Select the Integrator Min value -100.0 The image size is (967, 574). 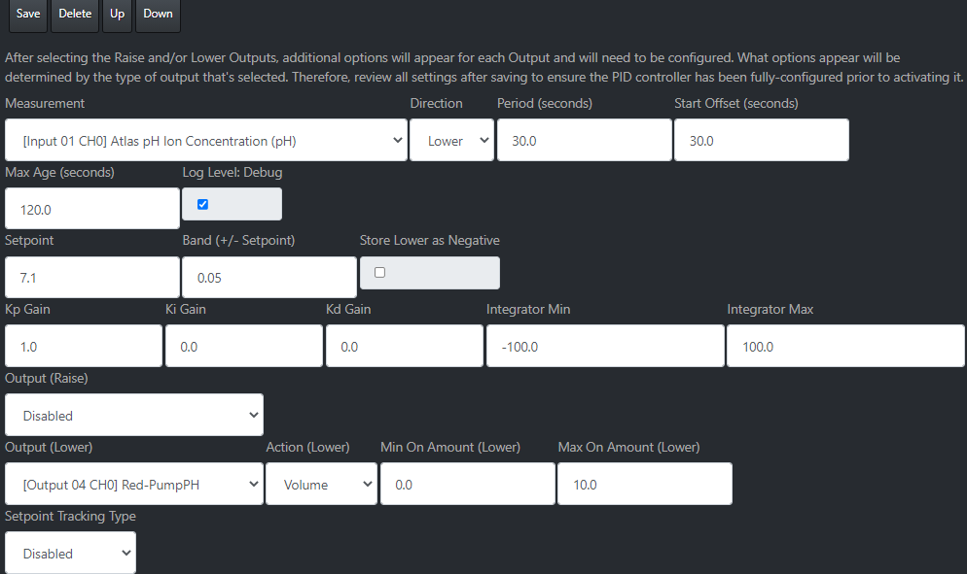coord(604,345)
